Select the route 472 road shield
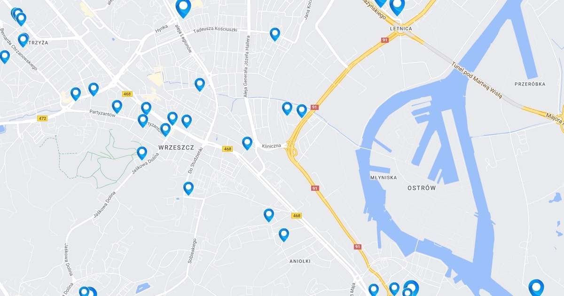The height and width of the screenshot is (296, 564). [43, 119]
